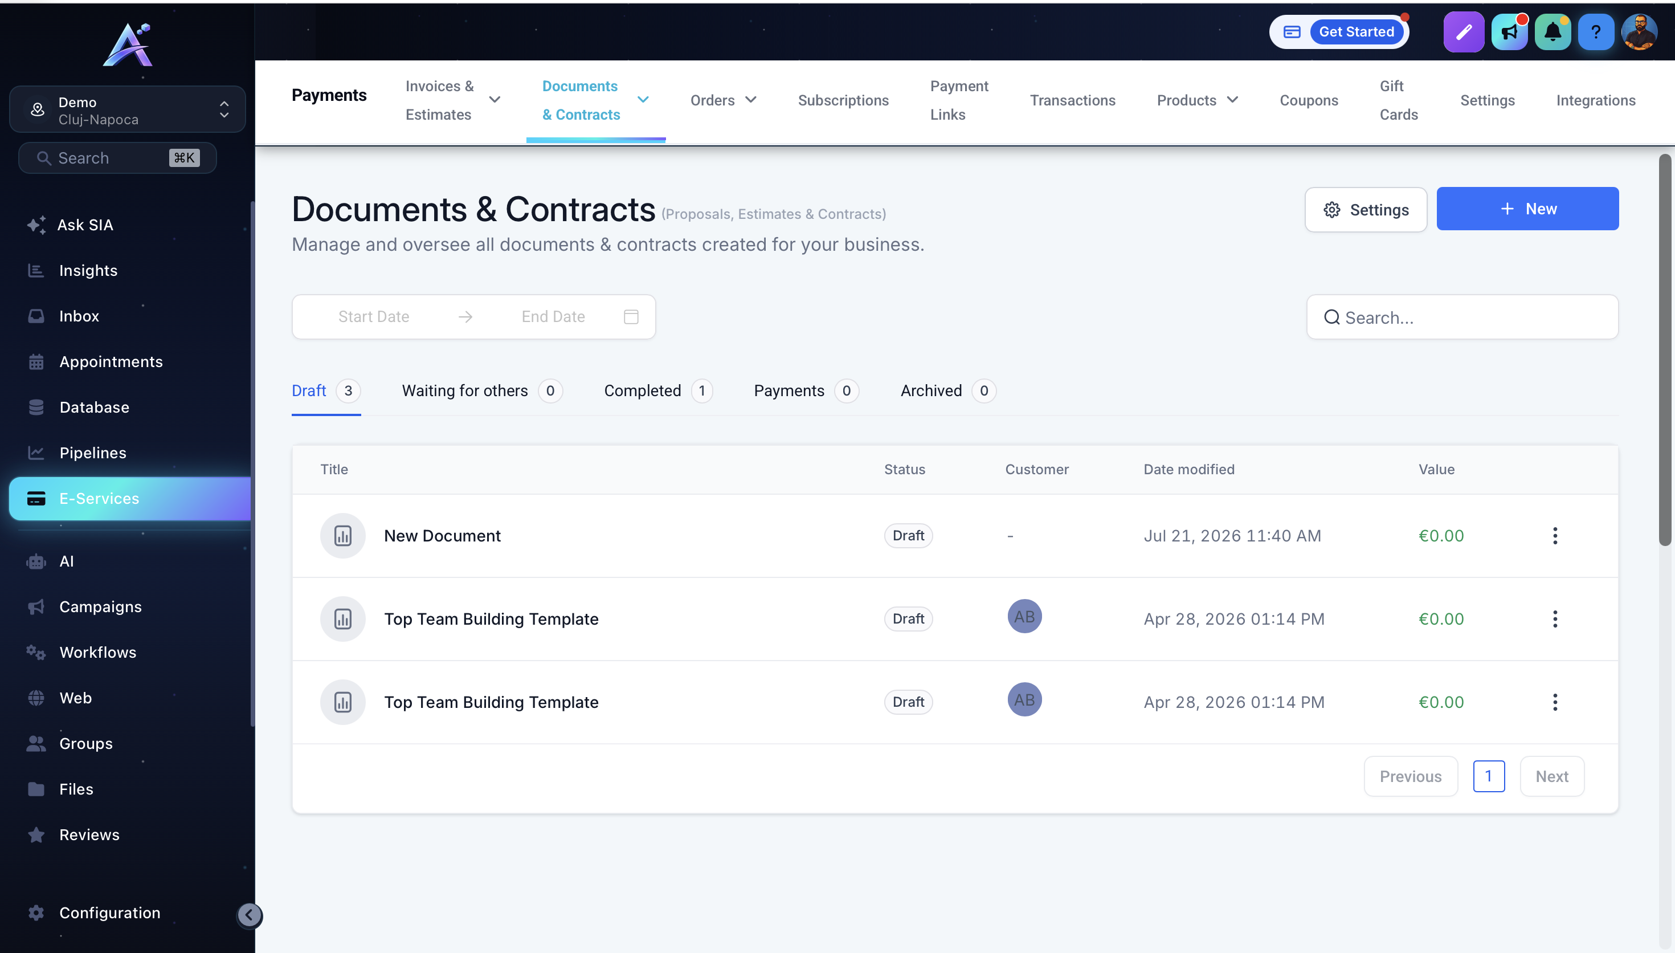Open the user profile avatar
Image resolution: width=1675 pixels, height=953 pixels.
pyautogui.click(x=1639, y=31)
